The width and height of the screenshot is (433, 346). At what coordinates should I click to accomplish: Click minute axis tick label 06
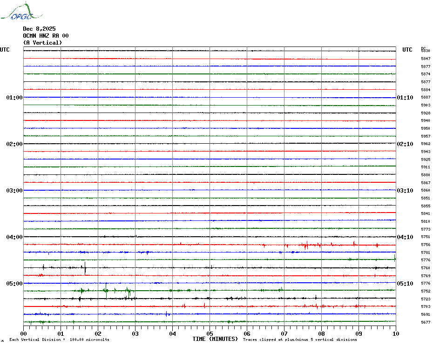(247, 333)
